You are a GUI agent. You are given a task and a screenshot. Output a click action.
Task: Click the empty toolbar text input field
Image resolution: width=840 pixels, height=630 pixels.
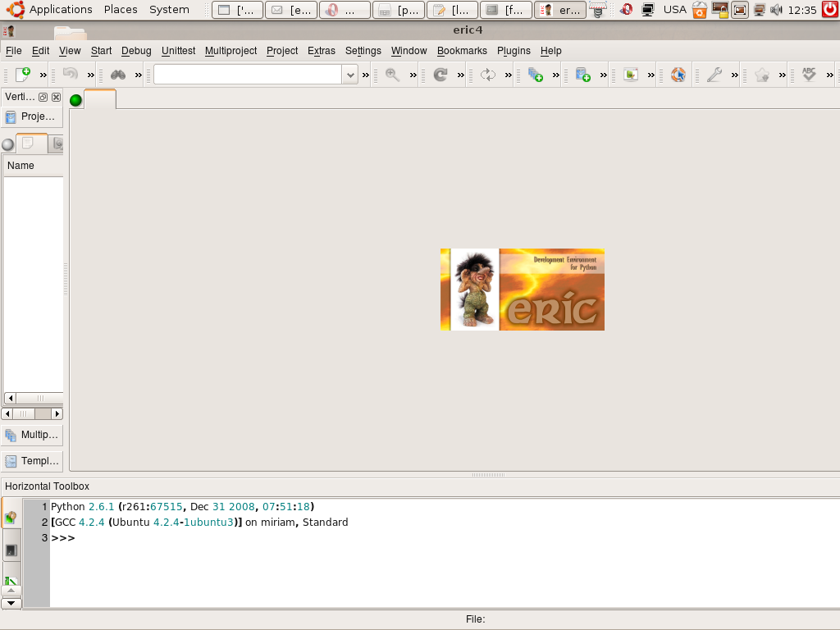pyautogui.click(x=247, y=75)
